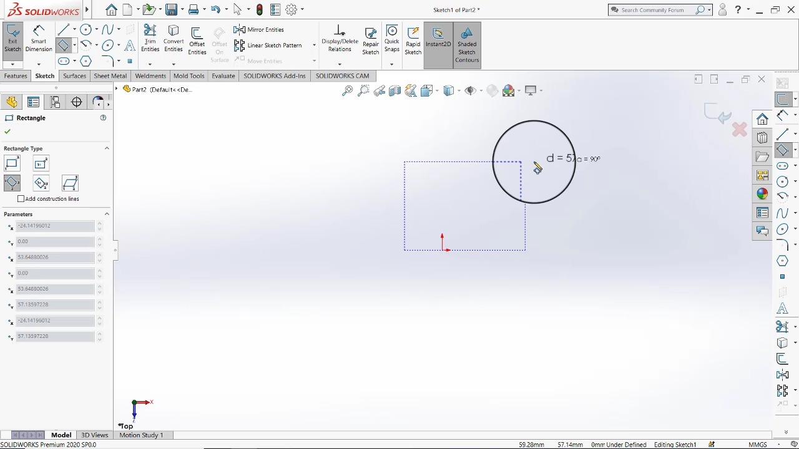Confirm the rectangle with the green checkmark
Image resolution: width=799 pixels, height=449 pixels.
[x=7, y=132]
